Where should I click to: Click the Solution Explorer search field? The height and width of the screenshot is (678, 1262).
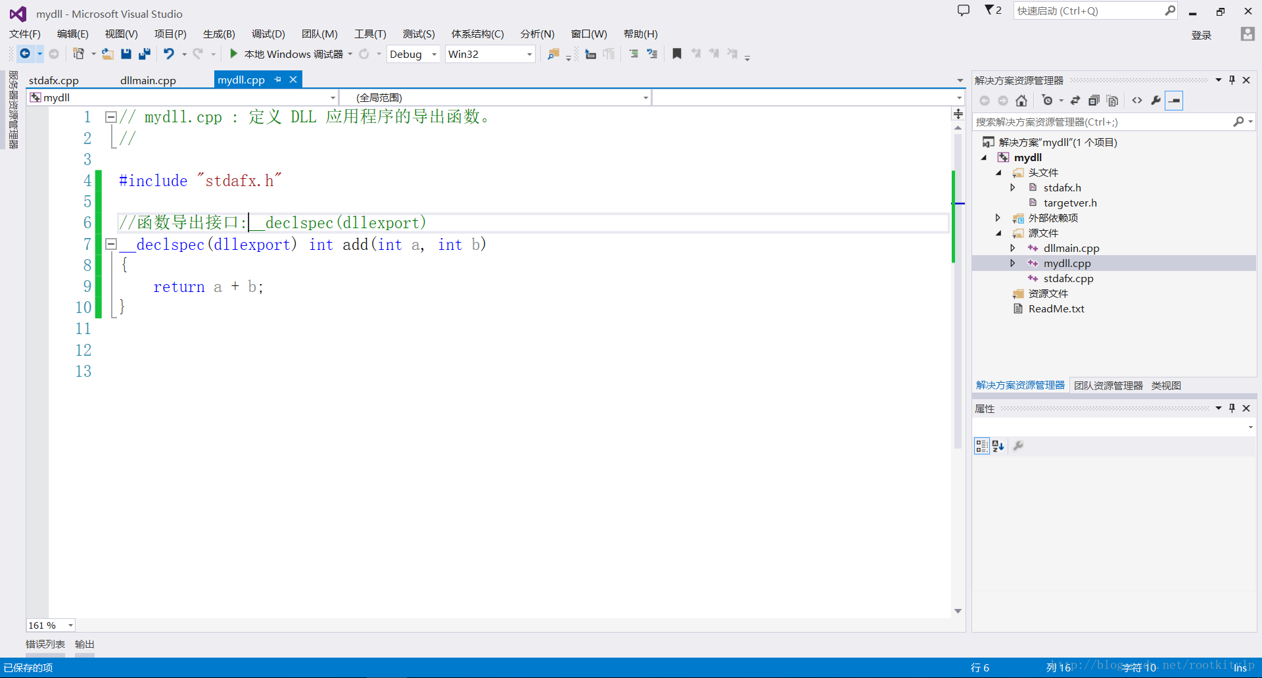click(x=1114, y=122)
